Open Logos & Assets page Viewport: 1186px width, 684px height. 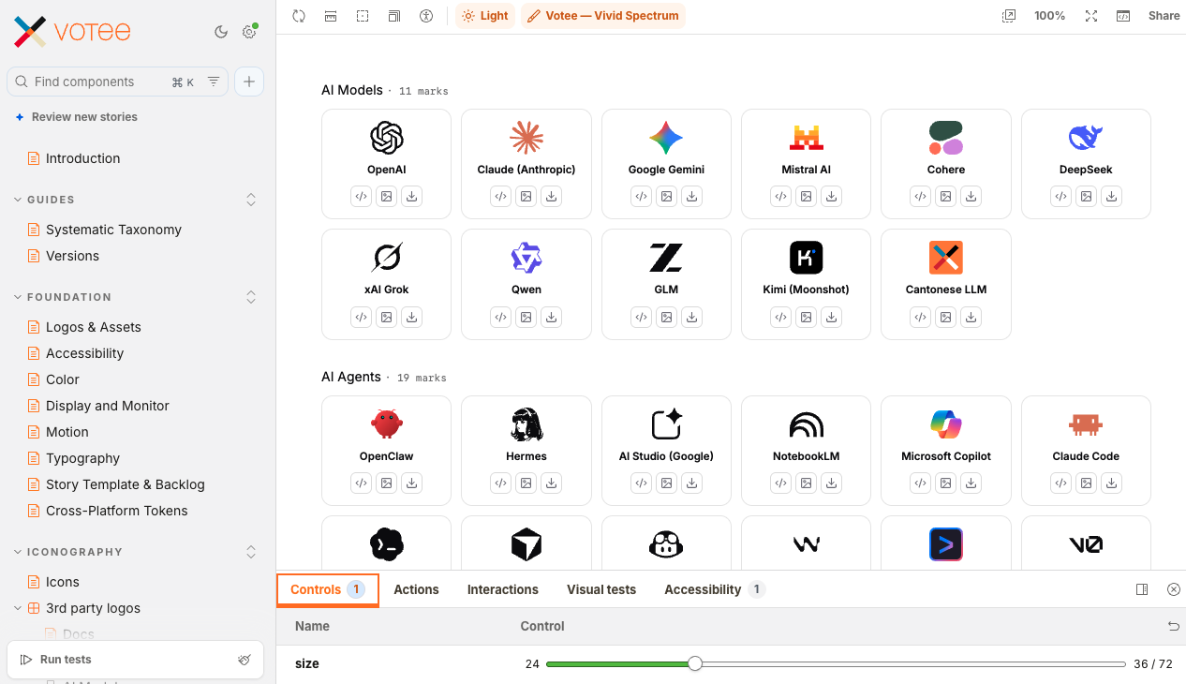pos(93,327)
